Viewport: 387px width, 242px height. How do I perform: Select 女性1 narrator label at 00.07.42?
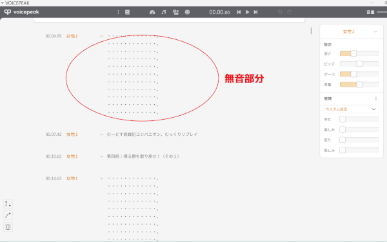coord(72,135)
